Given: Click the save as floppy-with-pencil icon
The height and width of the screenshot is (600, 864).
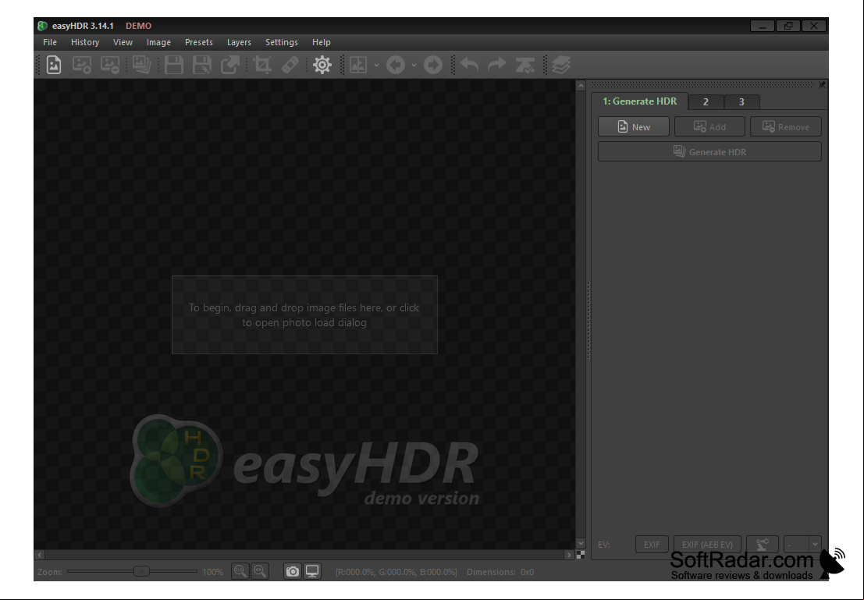Looking at the screenshot, I should point(202,65).
